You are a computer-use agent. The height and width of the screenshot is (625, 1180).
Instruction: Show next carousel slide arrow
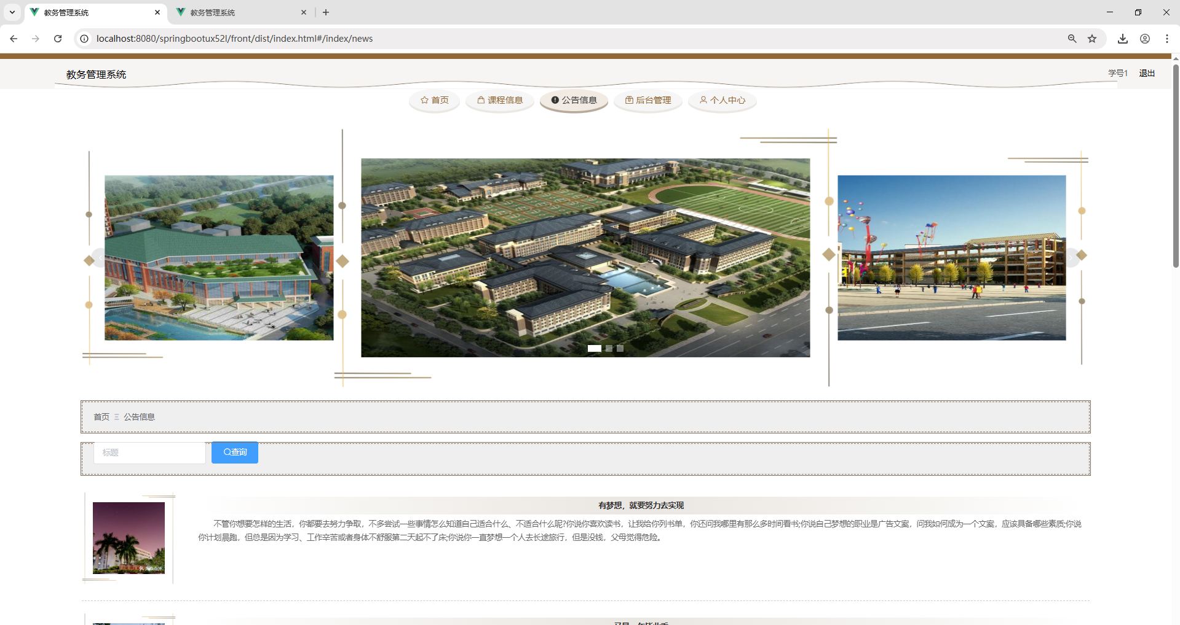click(1071, 258)
